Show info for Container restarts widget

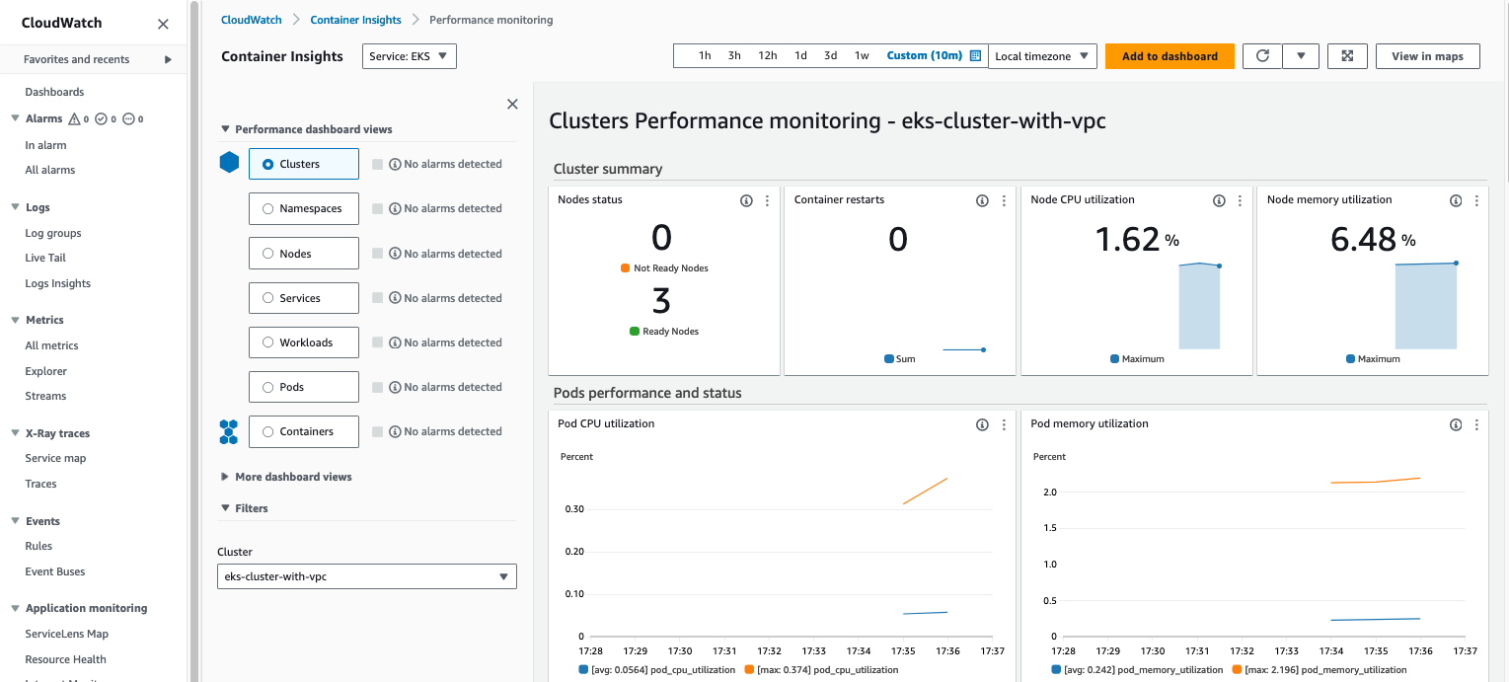[x=982, y=200]
